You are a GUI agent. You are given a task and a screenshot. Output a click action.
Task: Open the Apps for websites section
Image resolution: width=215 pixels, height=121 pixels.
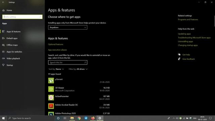point(14,52)
